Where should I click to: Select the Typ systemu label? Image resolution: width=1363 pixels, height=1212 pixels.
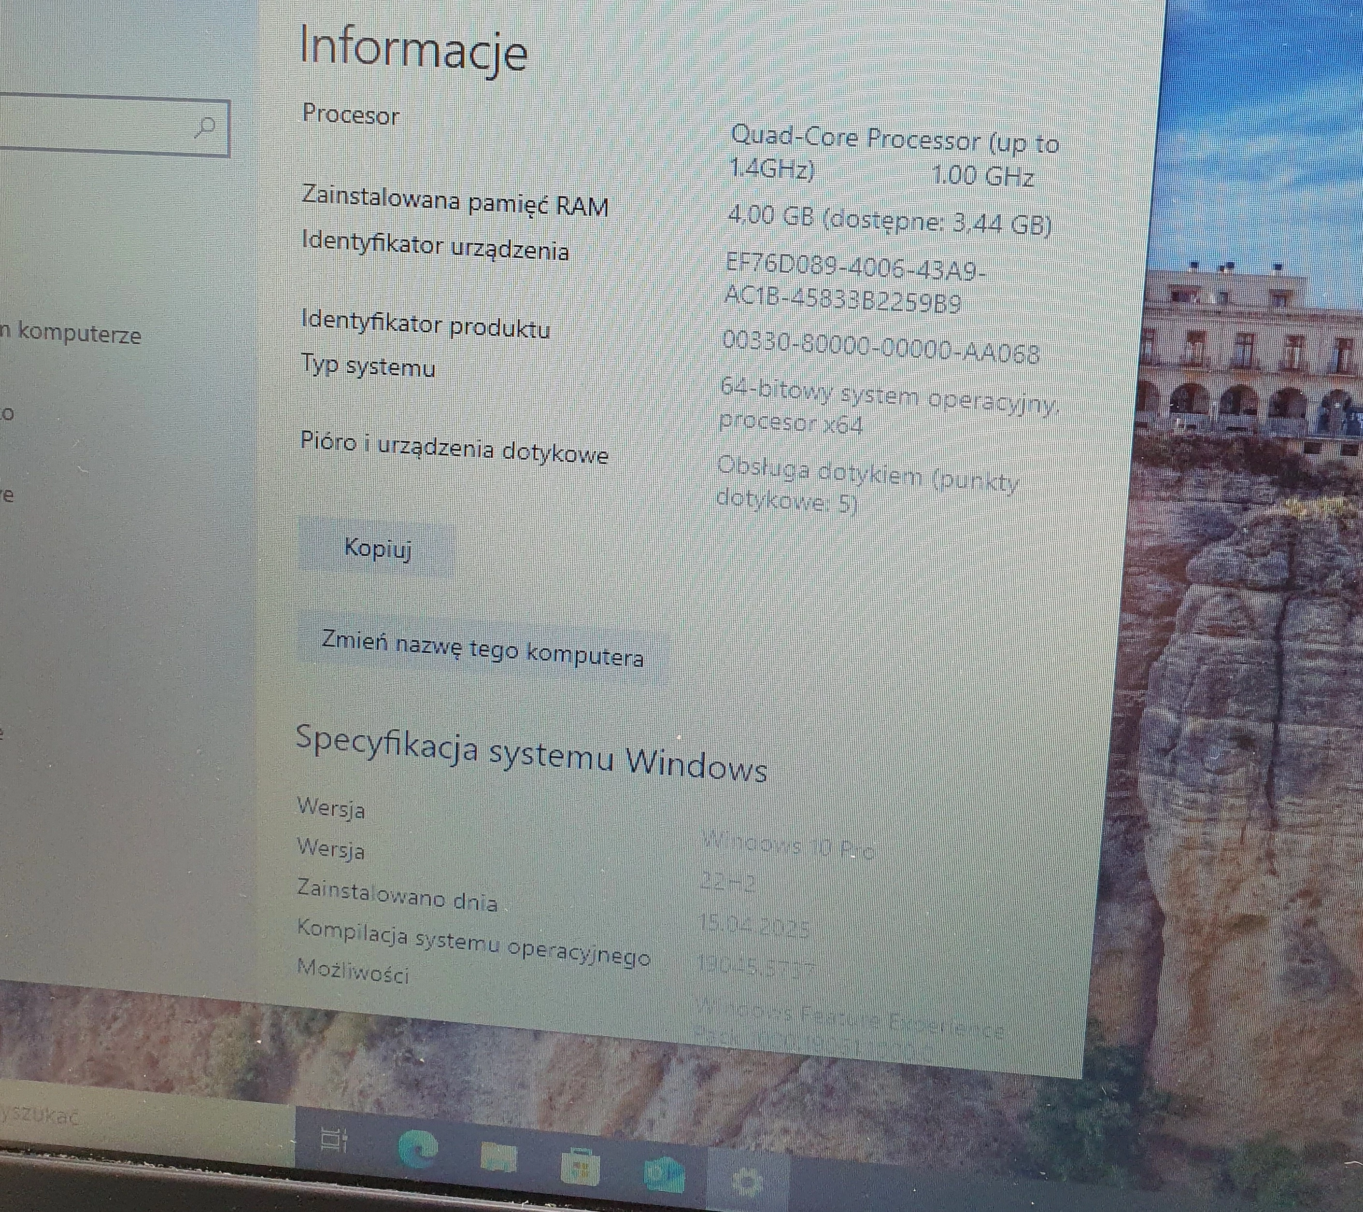point(368,366)
